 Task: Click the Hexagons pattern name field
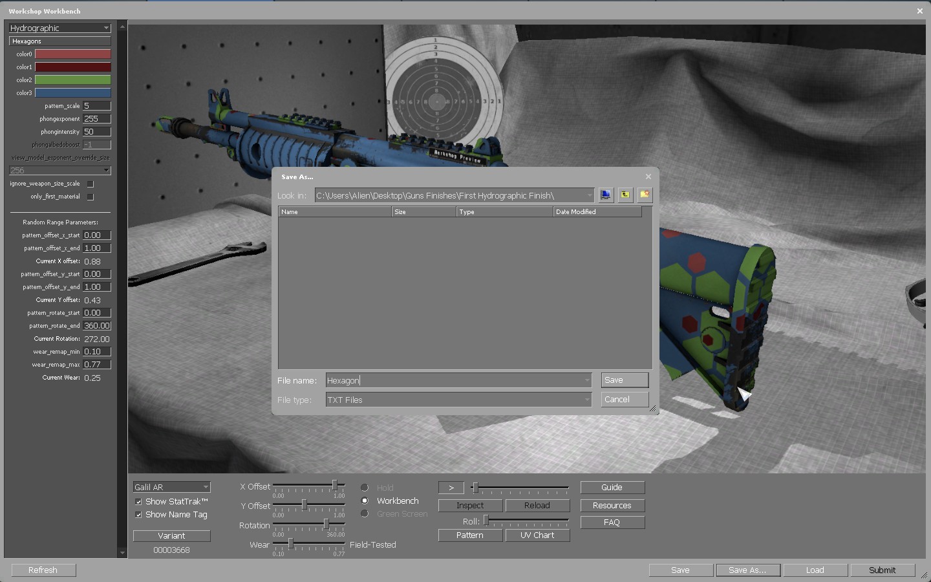(60, 41)
